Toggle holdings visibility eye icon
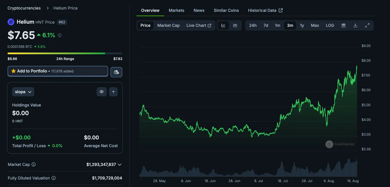Viewport: 390px width, 187px height. pyautogui.click(x=102, y=92)
